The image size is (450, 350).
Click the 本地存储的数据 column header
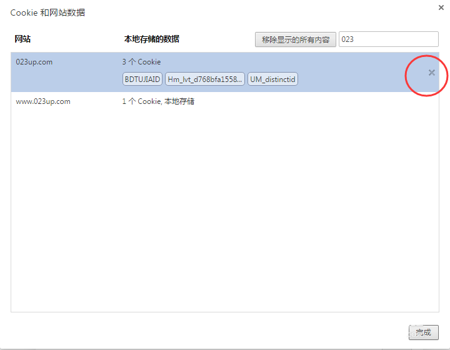click(x=151, y=39)
